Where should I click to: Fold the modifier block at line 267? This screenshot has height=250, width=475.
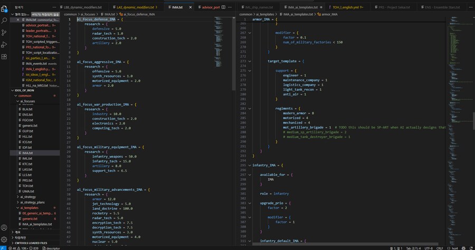point(250,33)
